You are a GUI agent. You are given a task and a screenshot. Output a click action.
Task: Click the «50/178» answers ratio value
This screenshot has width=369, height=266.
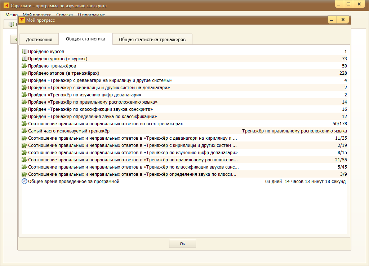point(339,124)
